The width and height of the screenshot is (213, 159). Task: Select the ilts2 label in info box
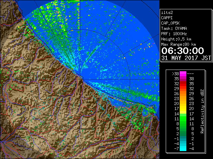pos(167,13)
